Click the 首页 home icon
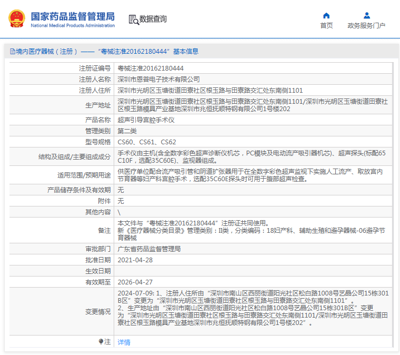The width and height of the screenshot is (400, 355). (326, 16)
